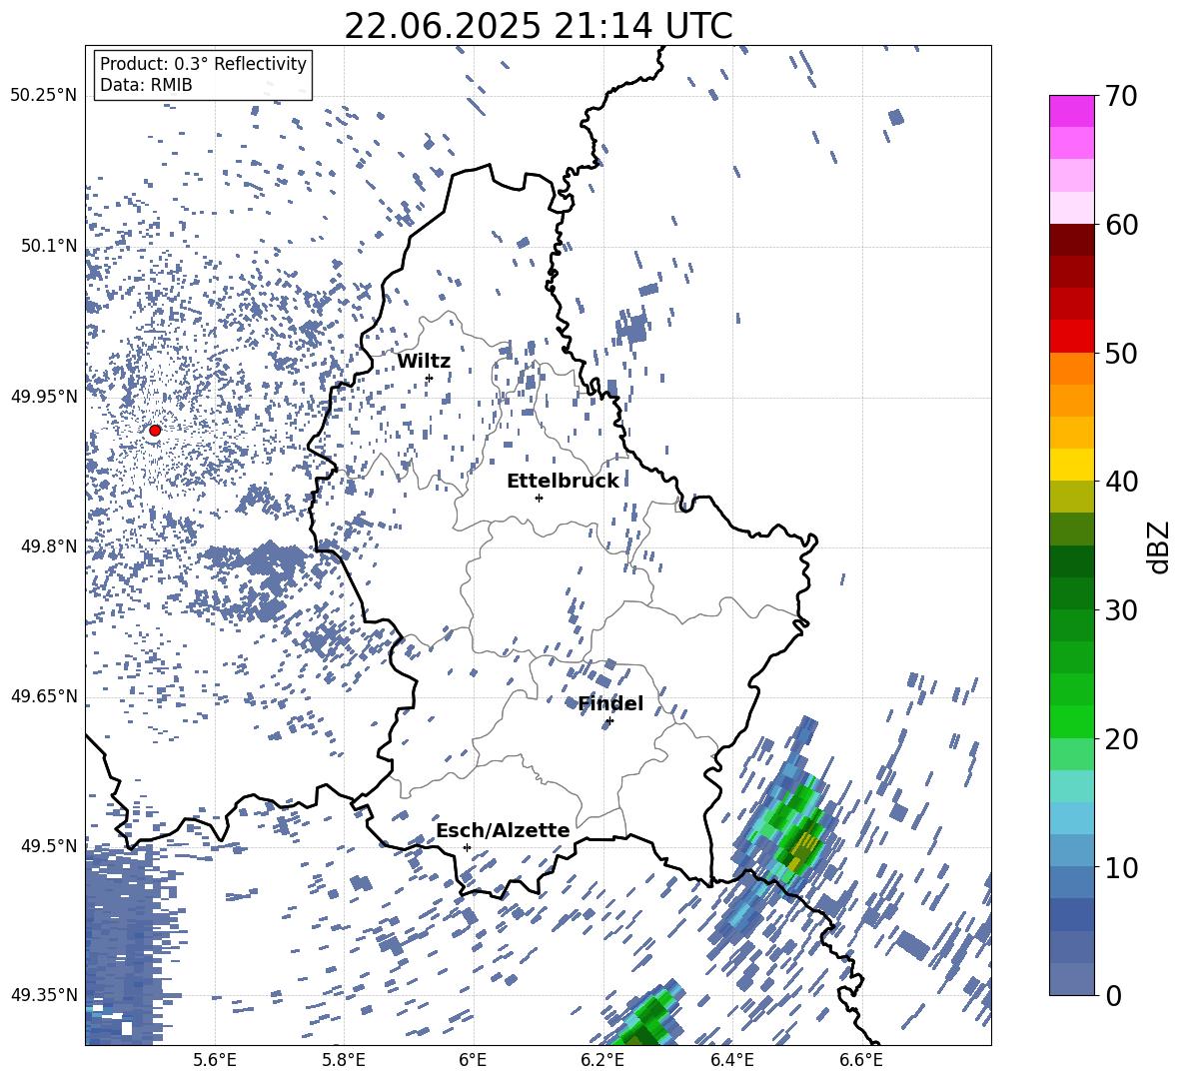Click the title '22.06.2025 21:14 UTC'
Screen dimensions: 1183x1080
538,26
